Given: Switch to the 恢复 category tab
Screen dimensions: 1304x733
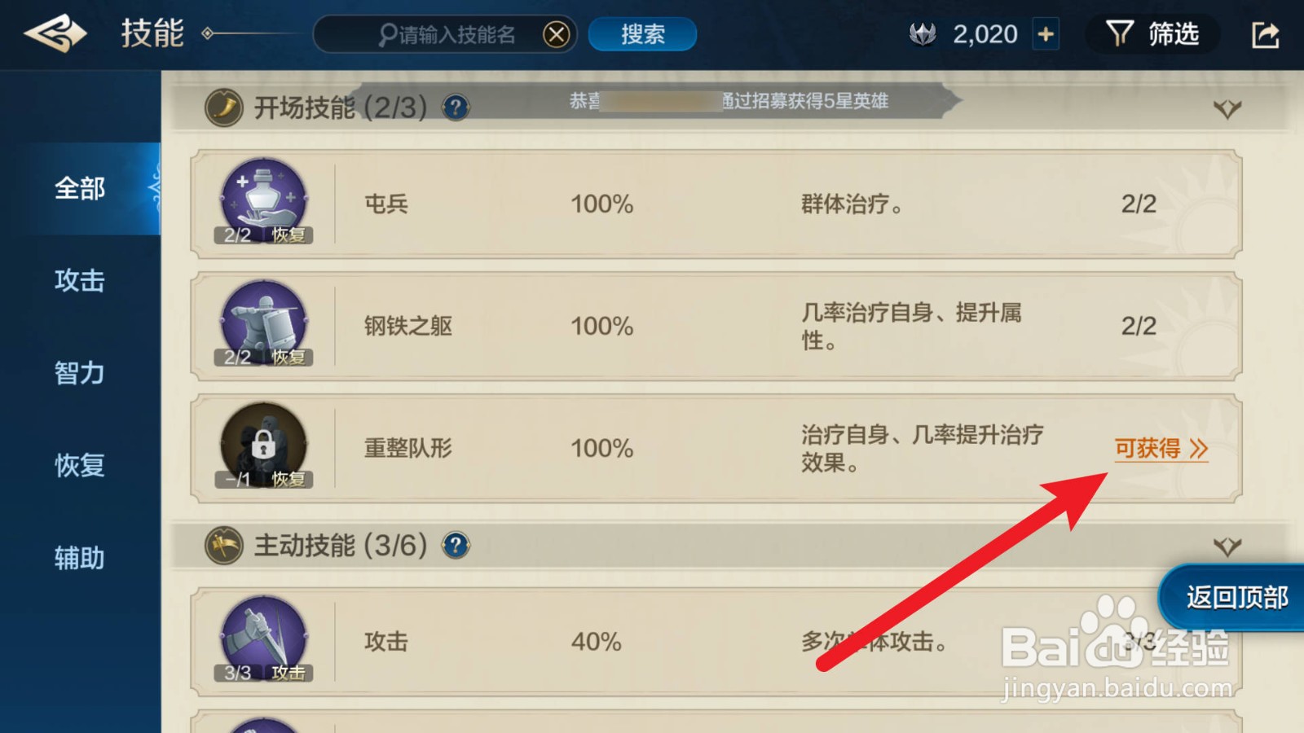Looking at the screenshot, I should (x=80, y=465).
